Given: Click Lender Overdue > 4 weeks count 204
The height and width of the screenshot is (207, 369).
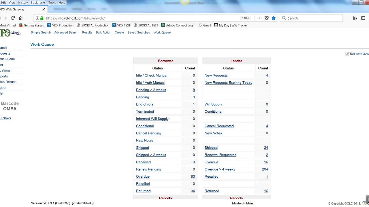Looking at the screenshot, I should (265, 169).
